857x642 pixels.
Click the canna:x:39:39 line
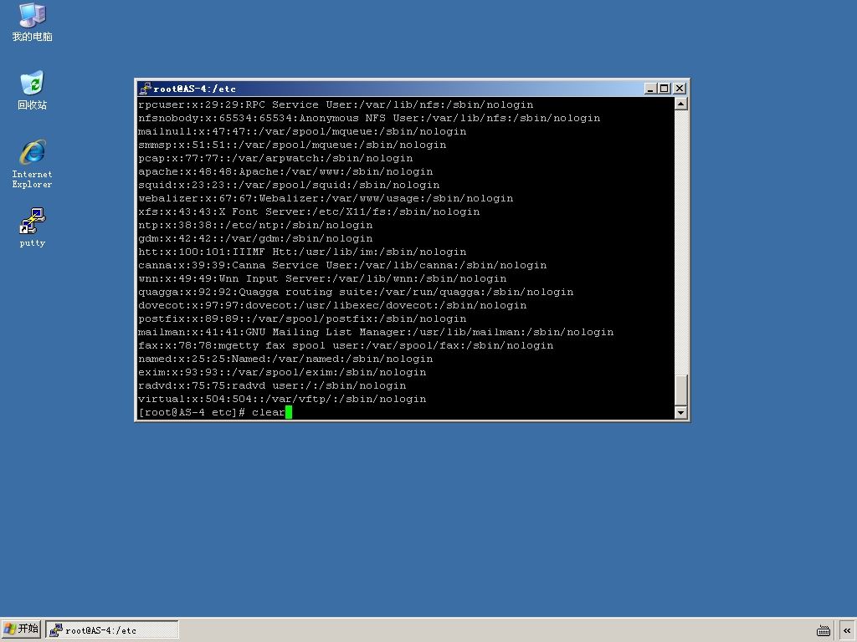point(342,265)
